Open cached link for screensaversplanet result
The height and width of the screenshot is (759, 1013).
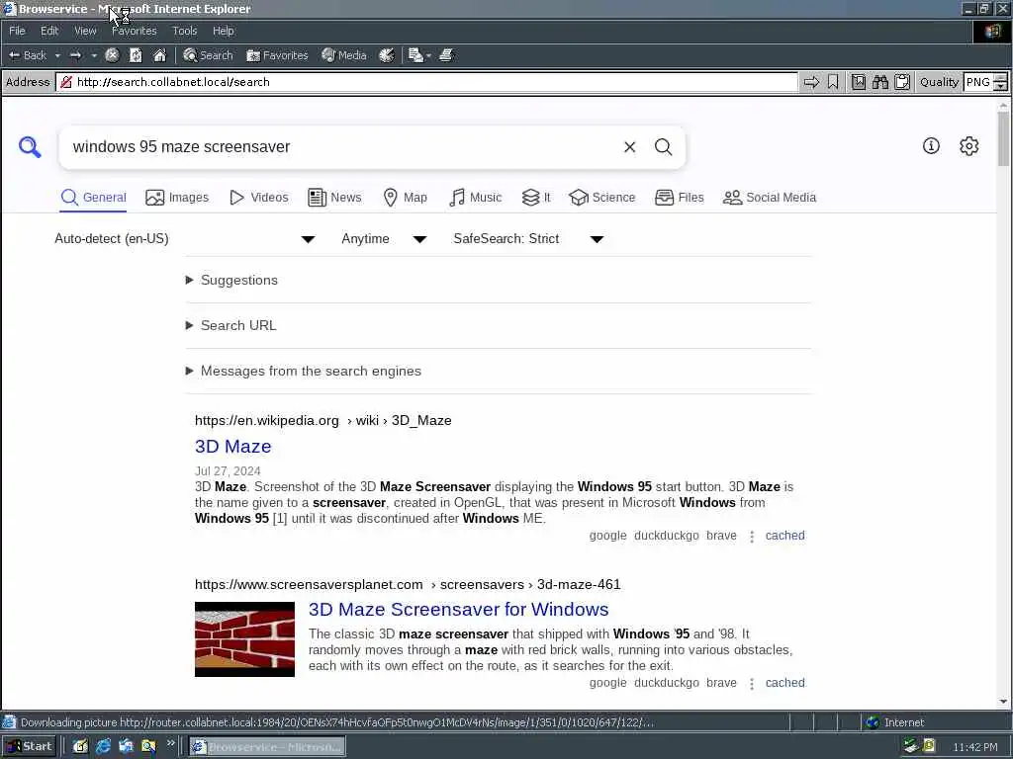(x=784, y=683)
